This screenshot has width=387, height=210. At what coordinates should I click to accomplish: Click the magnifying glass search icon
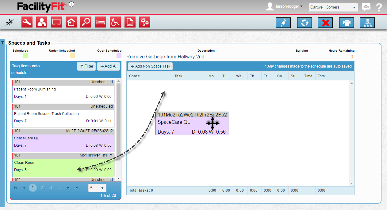click(x=86, y=22)
